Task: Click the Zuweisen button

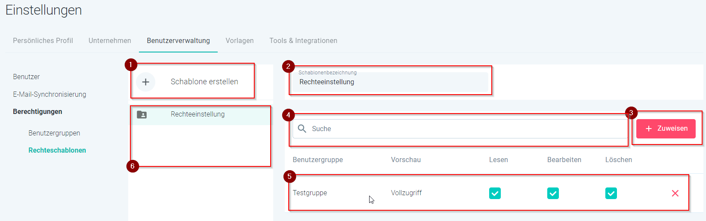Action: pos(666,129)
